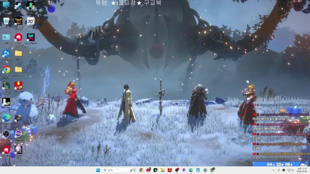Click the timer bar showing 04시 22분 08초
Image resolution: width=310 pixels, height=174 pixels.
click(280, 164)
